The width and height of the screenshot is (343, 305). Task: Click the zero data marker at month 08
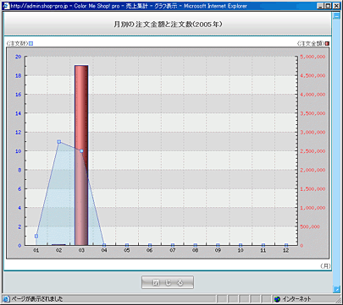[x=196, y=245]
